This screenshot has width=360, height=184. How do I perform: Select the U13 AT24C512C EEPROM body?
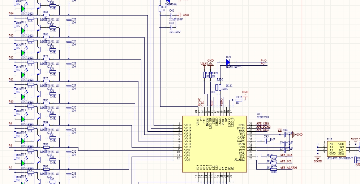pyautogui.click(x=337, y=149)
